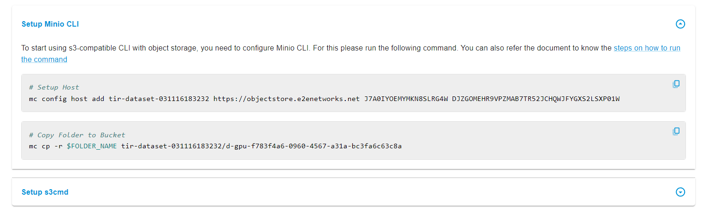
Task: Click inside the Setup Host code block
Action: click(x=354, y=93)
